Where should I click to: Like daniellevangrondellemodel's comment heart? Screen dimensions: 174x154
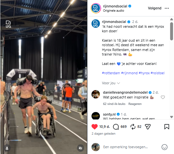(163, 97)
